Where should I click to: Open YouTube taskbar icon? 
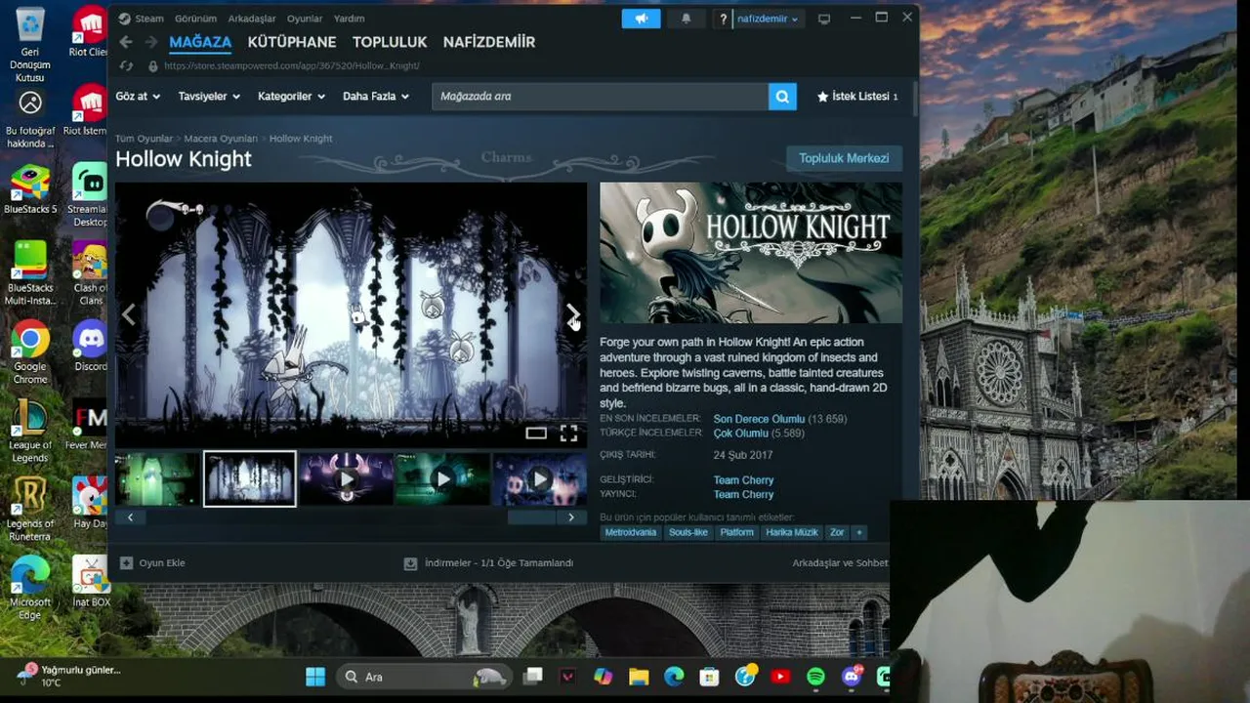780,677
